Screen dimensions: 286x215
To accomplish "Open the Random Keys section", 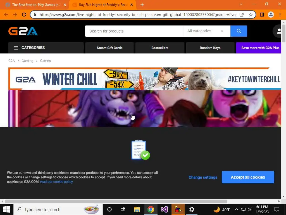I will click(x=210, y=48).
